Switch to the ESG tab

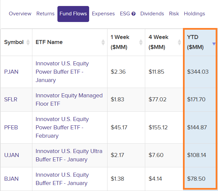coord(125,14)
